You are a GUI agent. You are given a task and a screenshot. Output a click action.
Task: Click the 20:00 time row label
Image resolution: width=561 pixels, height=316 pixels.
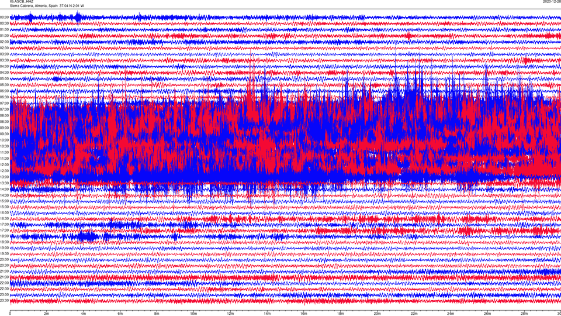pyautogui.click(x=5, y=259)
